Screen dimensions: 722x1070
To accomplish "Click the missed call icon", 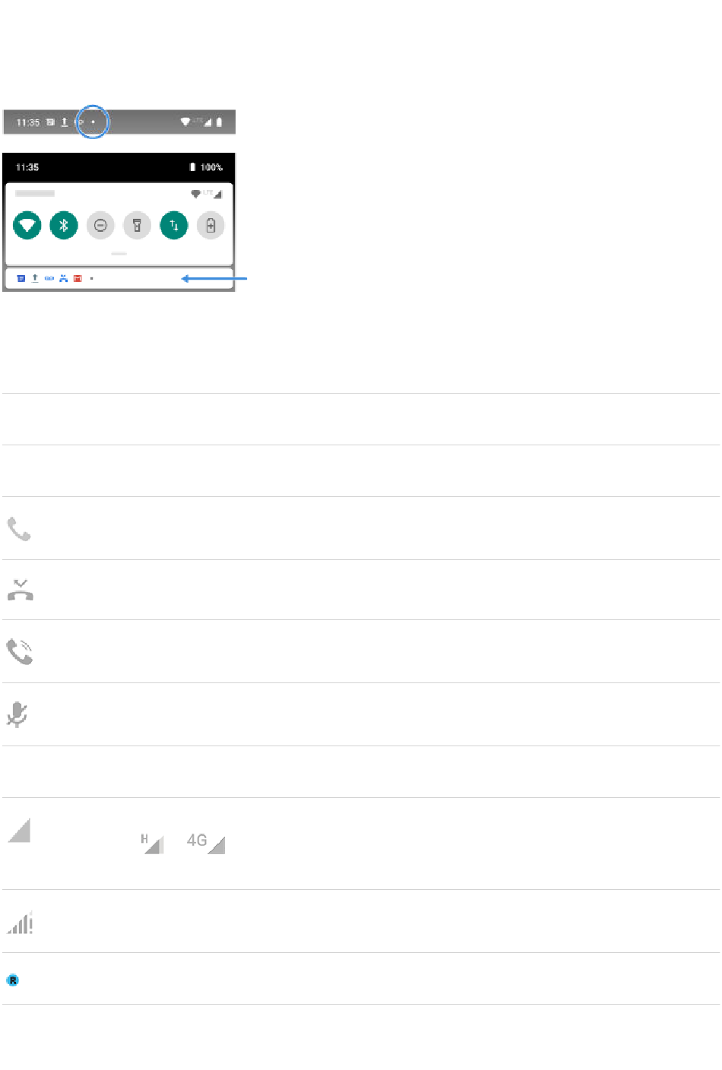I will tap(20, 590).
